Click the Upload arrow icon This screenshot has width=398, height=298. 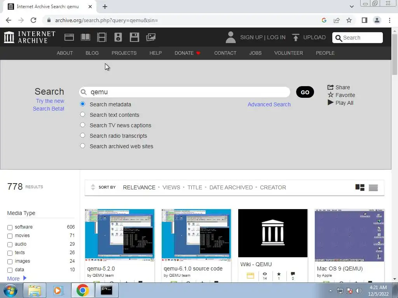[295, 38]
